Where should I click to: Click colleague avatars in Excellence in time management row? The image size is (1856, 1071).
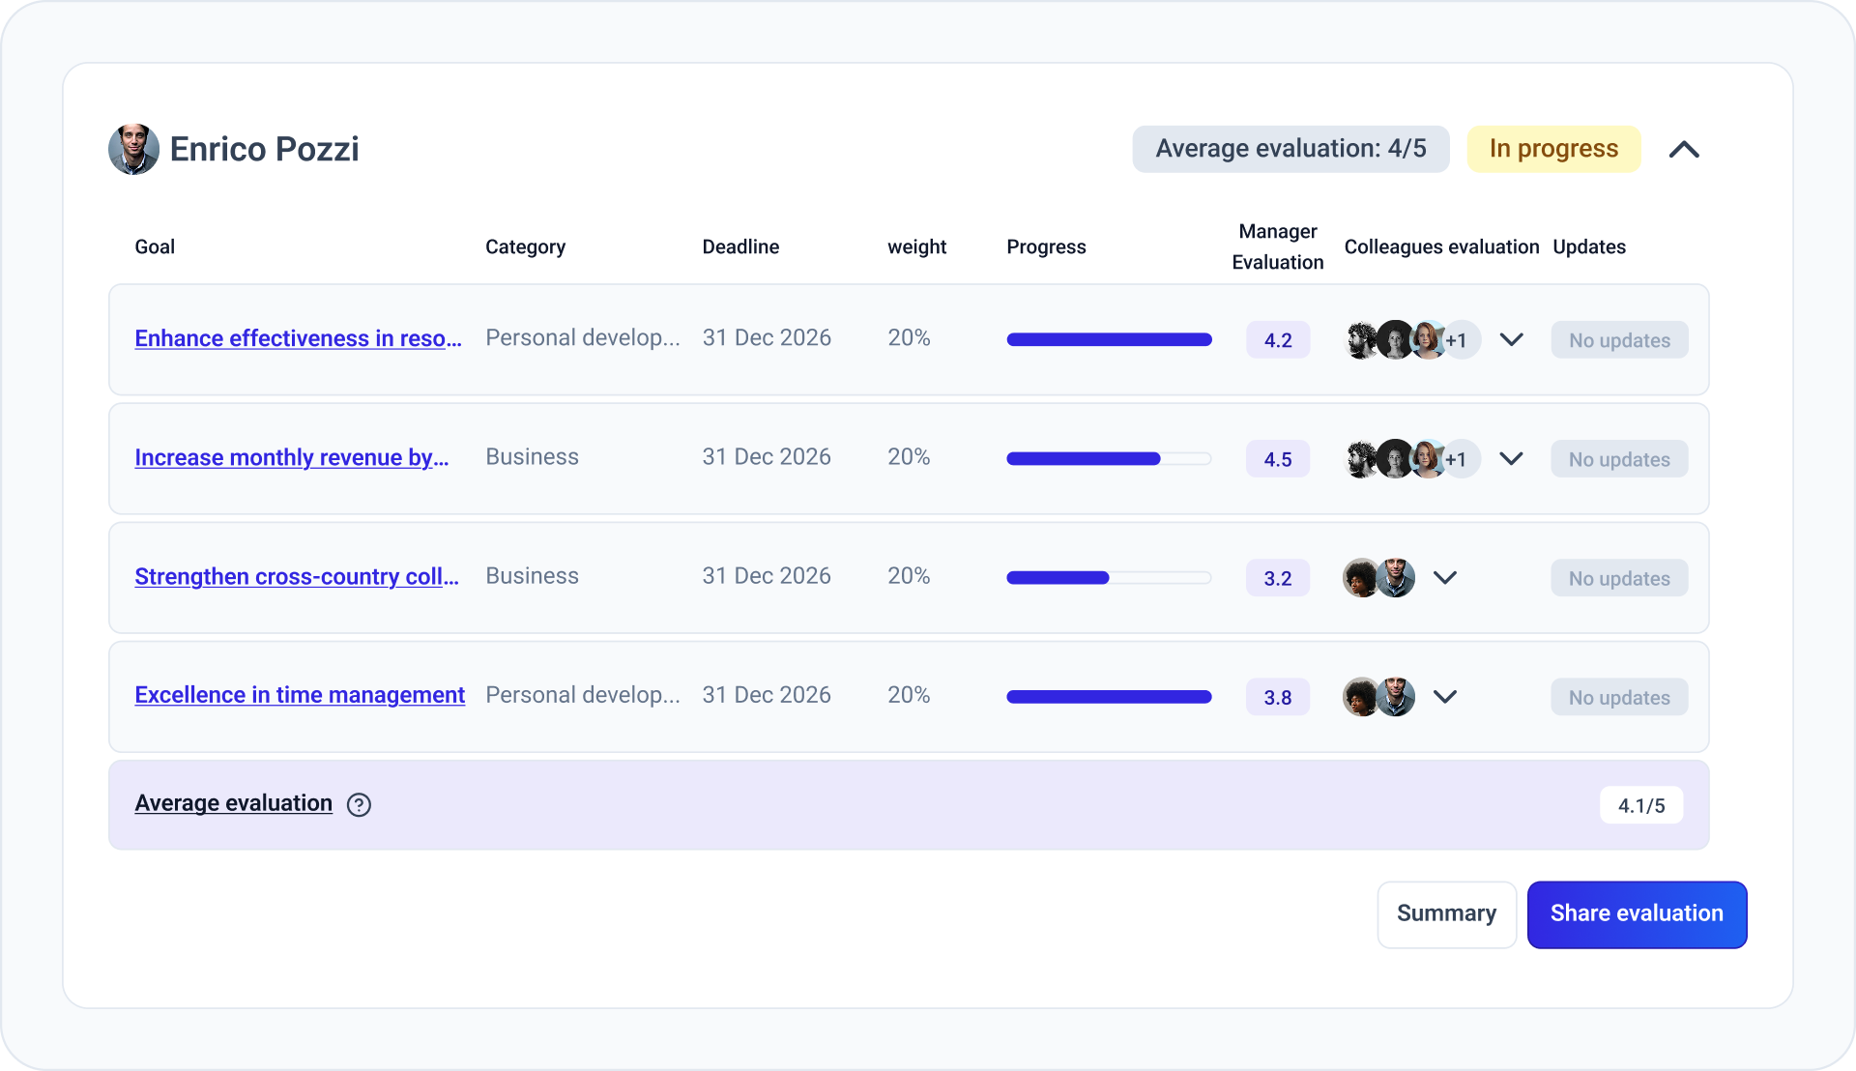tap(1378, 697)
